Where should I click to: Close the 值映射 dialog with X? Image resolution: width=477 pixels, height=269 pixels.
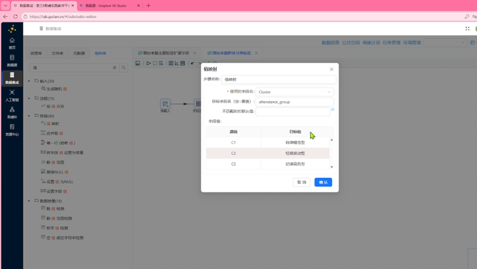[331, 70]
